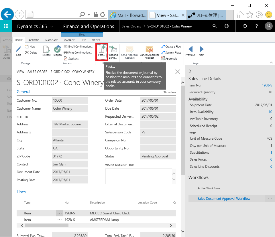
Task: Close the sales order view with X
Action: tap(178, 72)
